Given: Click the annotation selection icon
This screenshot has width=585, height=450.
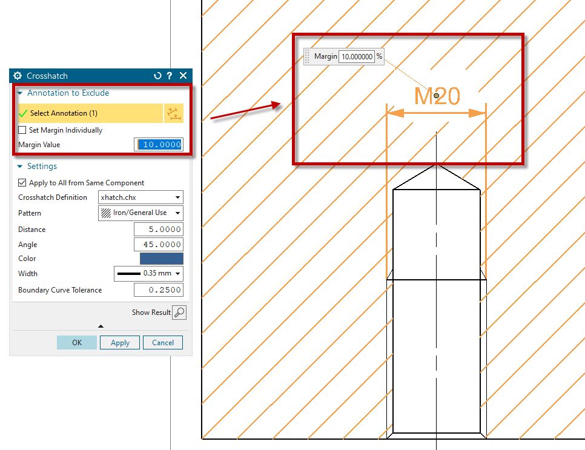Looking at the screenshot, I should [x=174, y=113].
